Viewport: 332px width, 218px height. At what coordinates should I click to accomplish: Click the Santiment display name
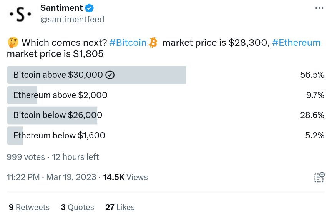pyautogui.click(x=61, y=8)
